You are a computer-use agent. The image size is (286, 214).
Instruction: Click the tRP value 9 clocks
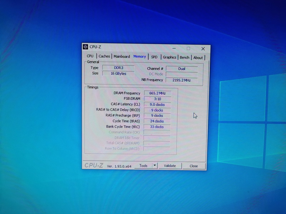click(157, 116)
